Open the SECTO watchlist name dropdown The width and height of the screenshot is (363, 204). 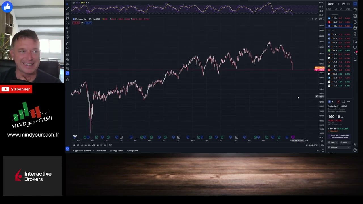pos(332,4)
